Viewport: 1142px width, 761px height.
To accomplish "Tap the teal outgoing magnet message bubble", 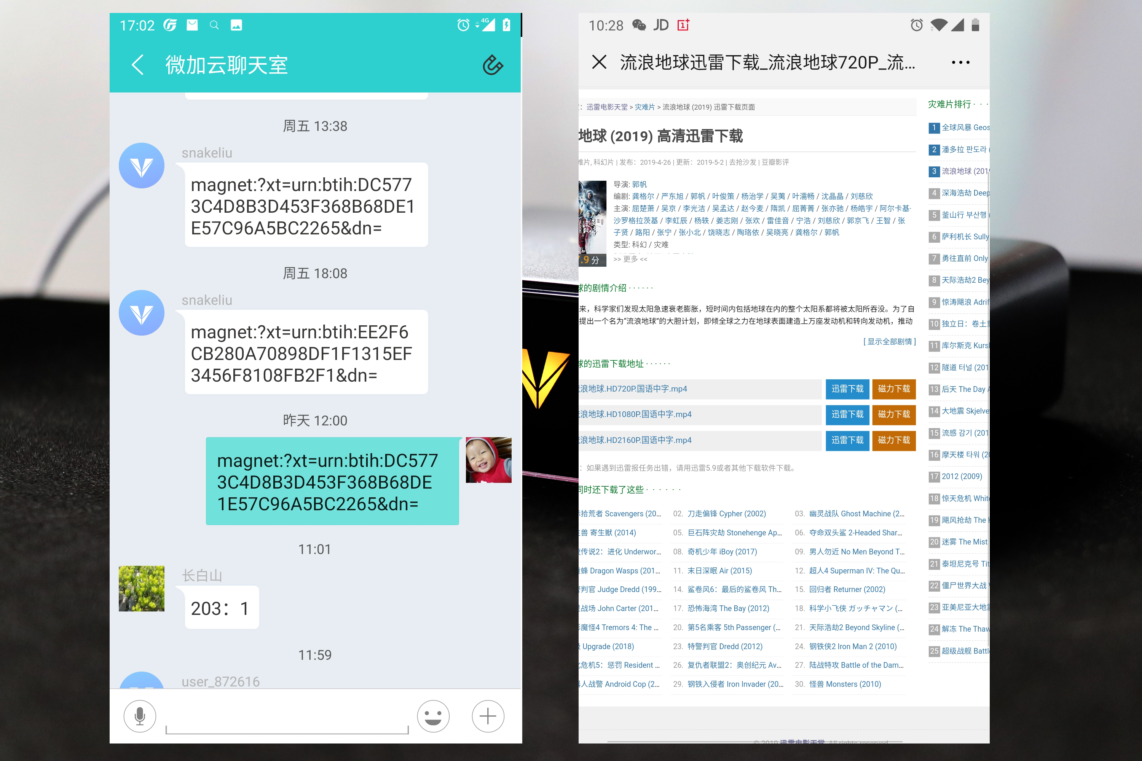I will [332, 481].
